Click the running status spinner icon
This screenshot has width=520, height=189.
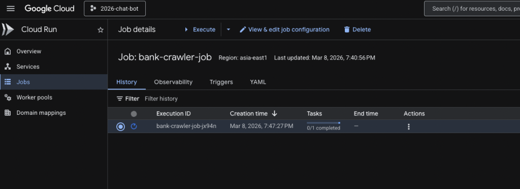tap(134, 127)
